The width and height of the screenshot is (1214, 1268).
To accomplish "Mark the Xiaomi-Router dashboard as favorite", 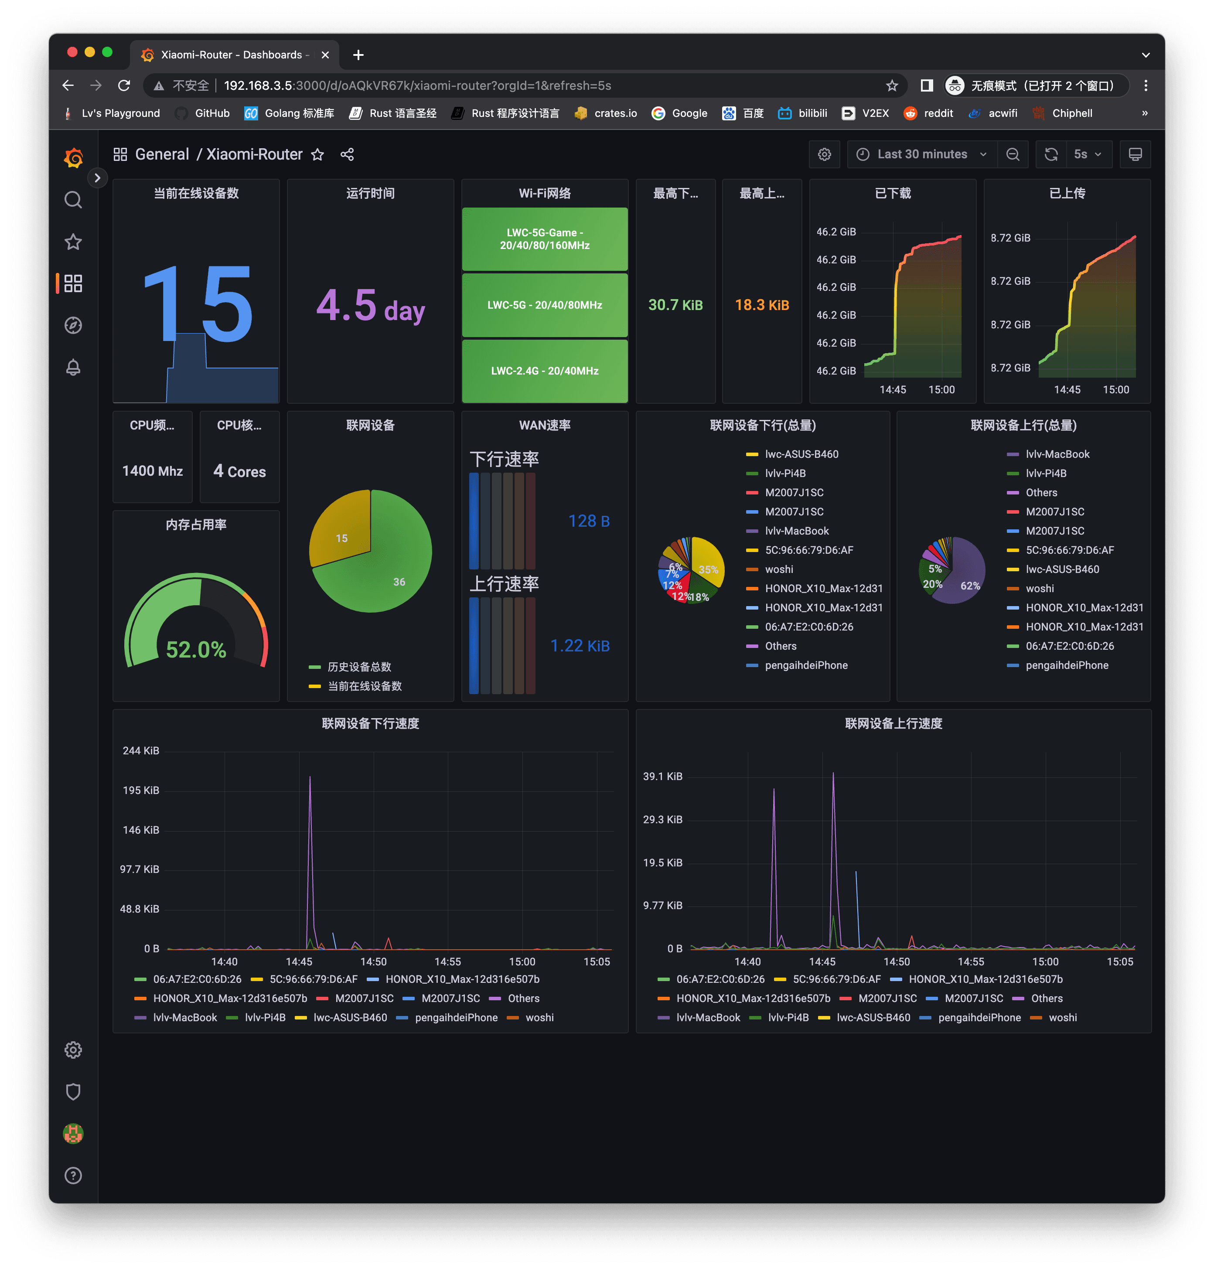I will 317,155.
